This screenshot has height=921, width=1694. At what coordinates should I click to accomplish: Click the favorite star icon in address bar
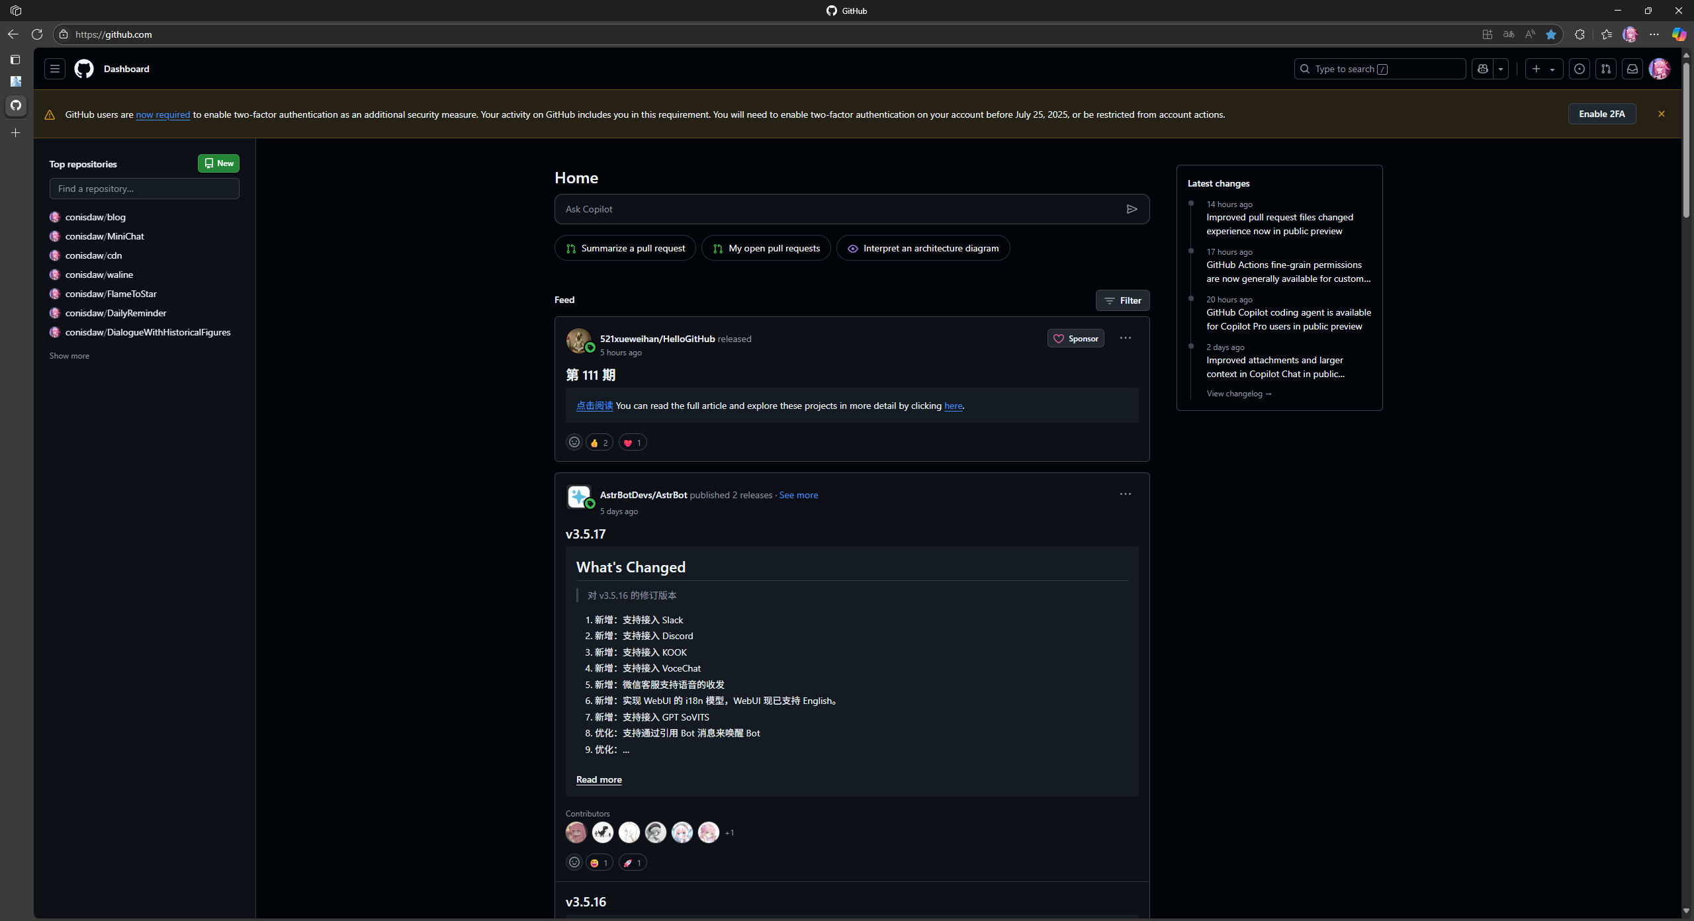[1550, 34]
